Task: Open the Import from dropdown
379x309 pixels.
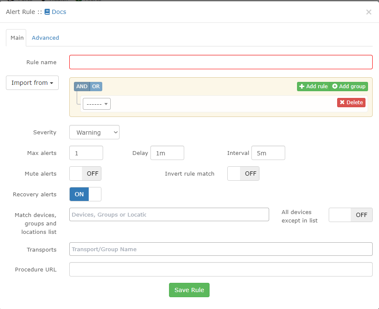Action: [32, 83]
